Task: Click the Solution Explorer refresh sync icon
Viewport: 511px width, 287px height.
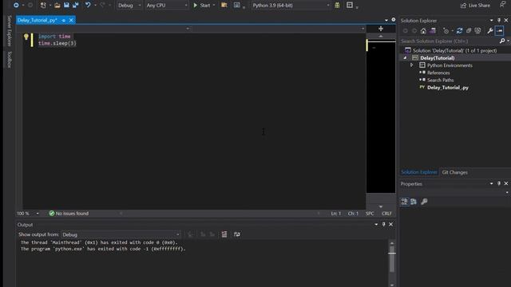Action: (x=460, y=31)
